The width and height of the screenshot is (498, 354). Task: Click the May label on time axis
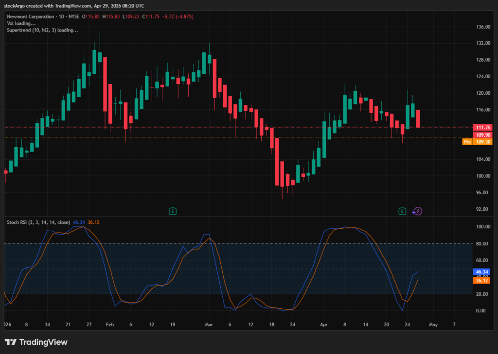coord(433,325)
